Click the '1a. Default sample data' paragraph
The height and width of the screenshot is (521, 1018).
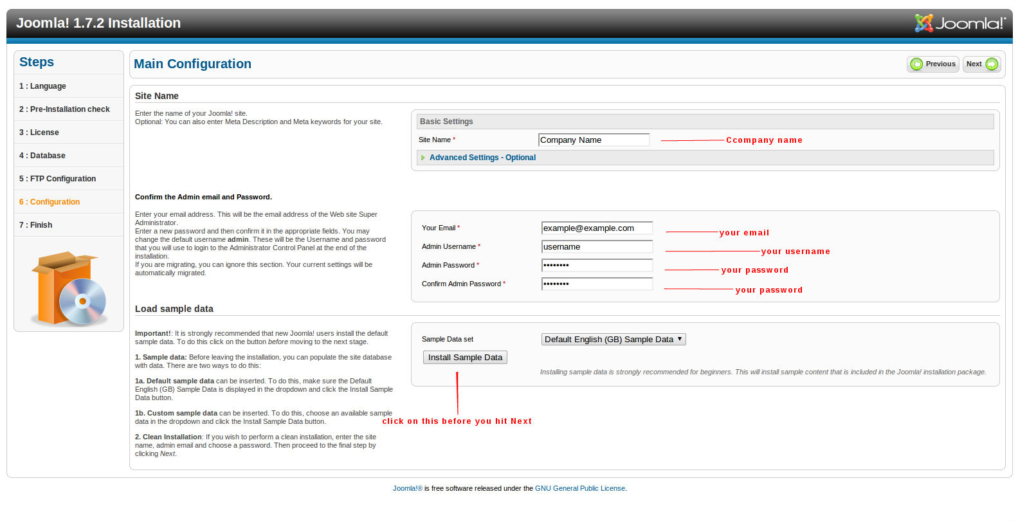coord(264,389)
